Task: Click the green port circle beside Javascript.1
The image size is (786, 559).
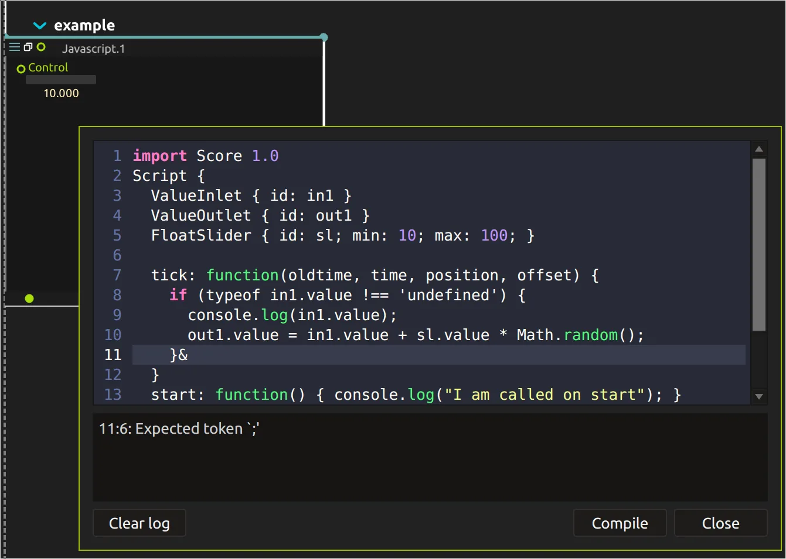Action: pos(41,47)
